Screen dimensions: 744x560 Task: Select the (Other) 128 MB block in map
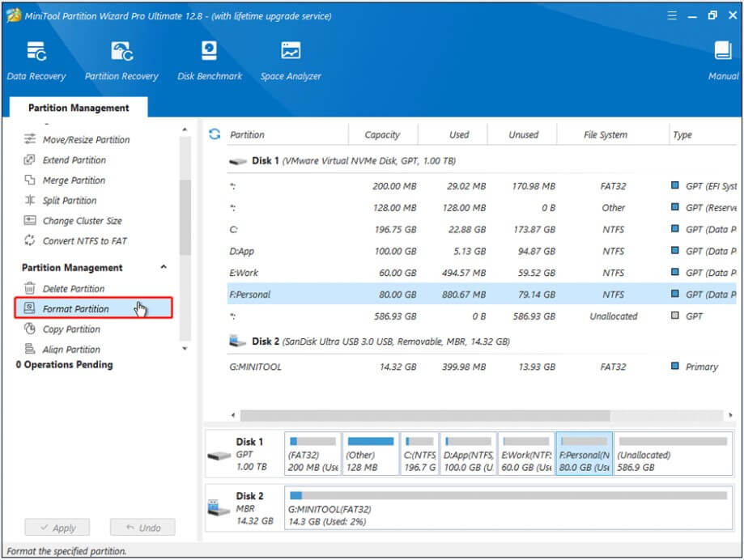click(x=371, y=454)
